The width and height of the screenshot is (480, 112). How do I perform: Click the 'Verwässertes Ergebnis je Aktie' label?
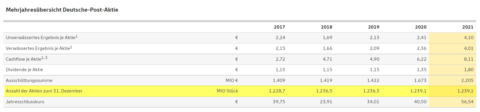tap(39, 48)
